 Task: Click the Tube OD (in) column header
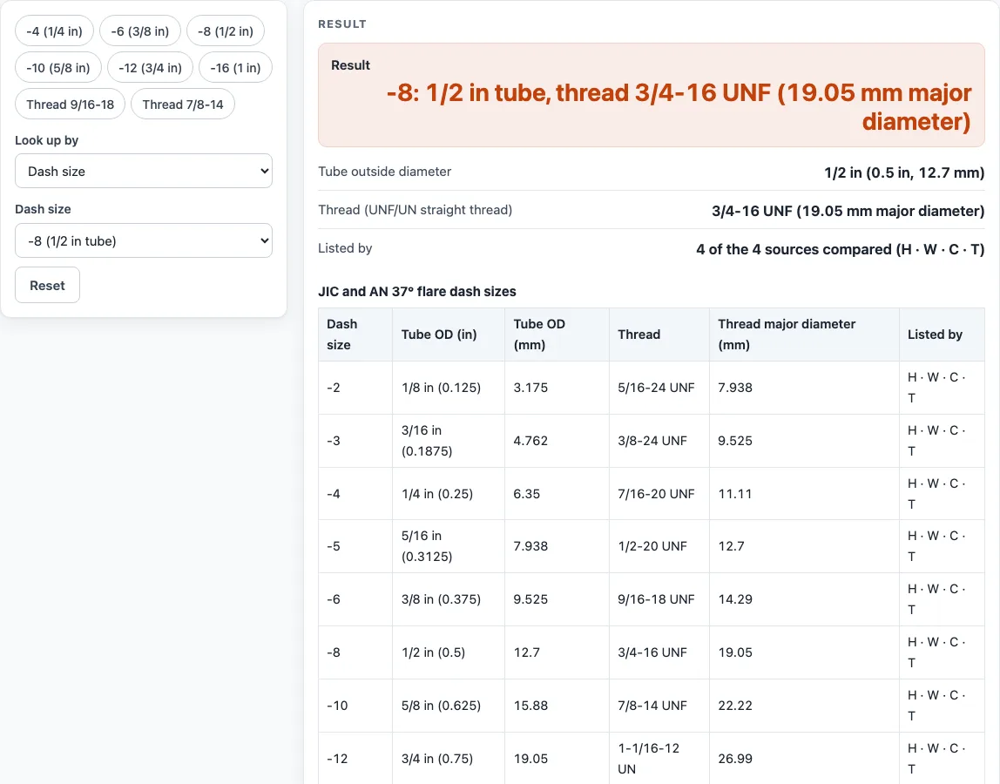449,335
